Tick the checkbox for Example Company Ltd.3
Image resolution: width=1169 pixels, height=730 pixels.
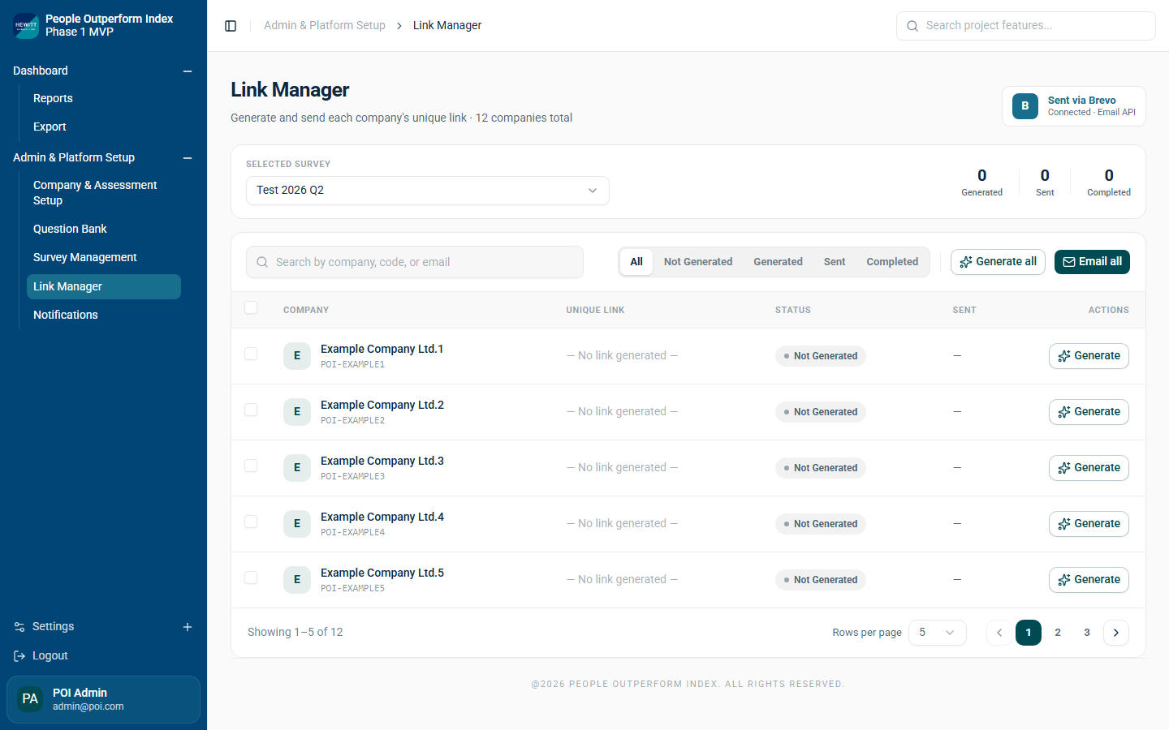(251, 466)
